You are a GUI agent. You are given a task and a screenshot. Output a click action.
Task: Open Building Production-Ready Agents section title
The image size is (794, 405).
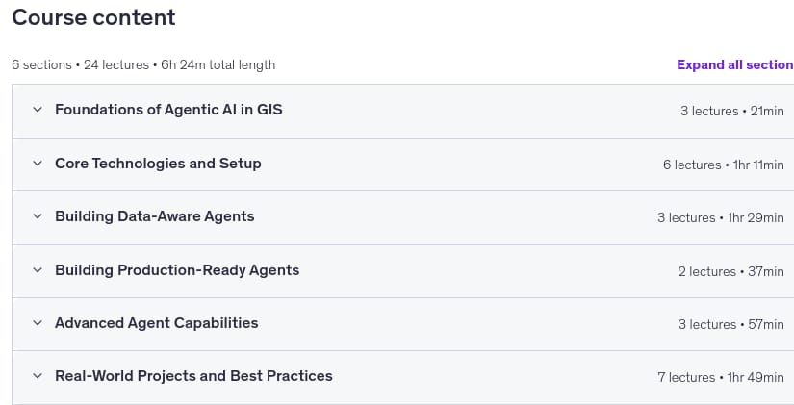point(177,269)
